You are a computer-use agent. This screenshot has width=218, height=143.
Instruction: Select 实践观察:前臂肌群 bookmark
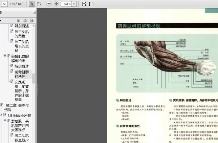pyautogui.click(x=22, y=91)
